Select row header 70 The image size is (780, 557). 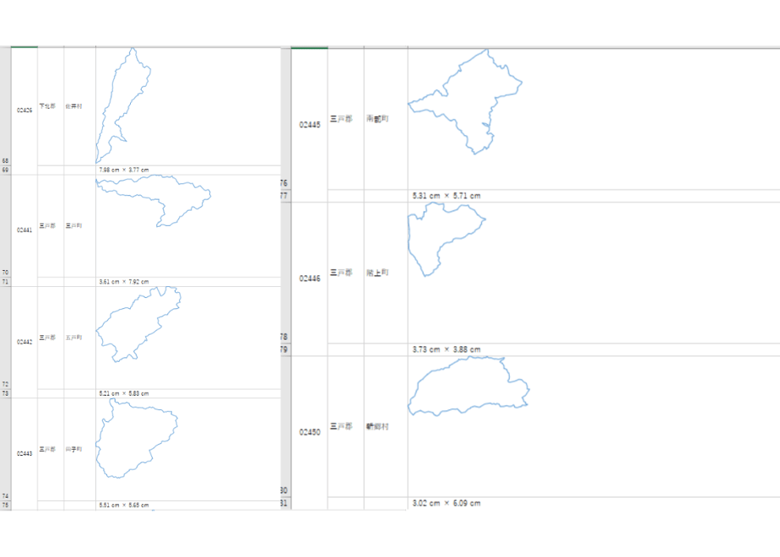pos(5,226)
